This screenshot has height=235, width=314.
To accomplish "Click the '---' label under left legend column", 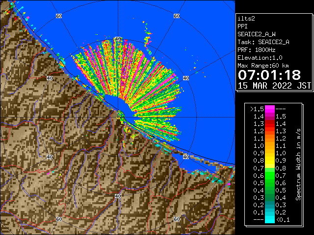I will (x=259, y=220).
